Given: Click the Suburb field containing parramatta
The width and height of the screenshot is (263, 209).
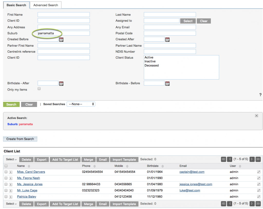Looking at the screenshot, I should (63, 33).
